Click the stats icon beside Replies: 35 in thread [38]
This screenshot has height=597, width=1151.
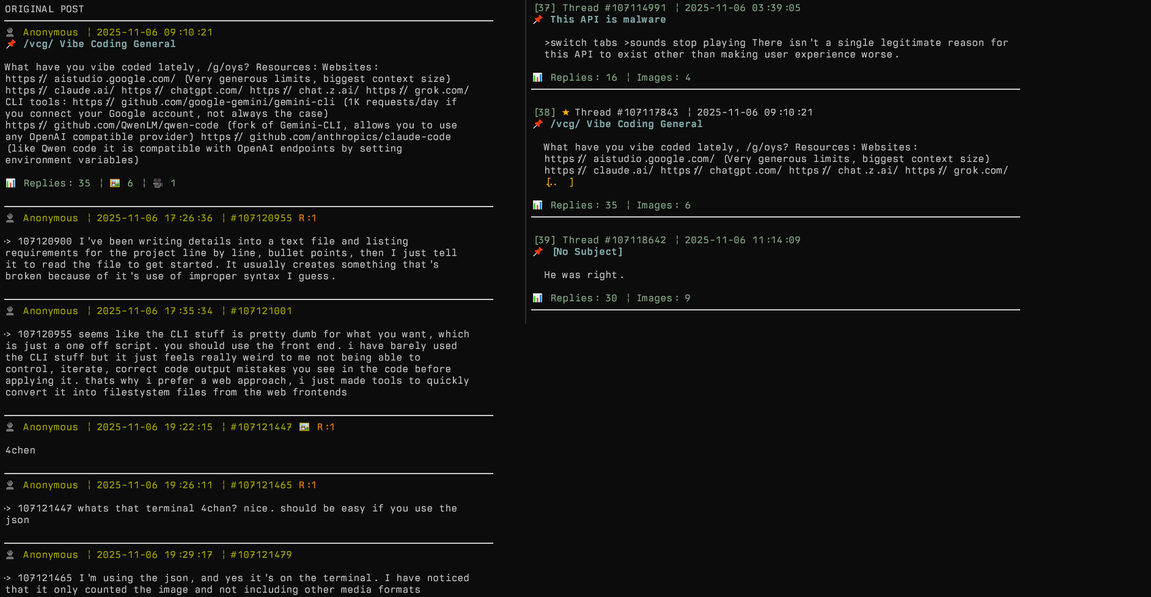pyautogui.click(x=538, y=205)
